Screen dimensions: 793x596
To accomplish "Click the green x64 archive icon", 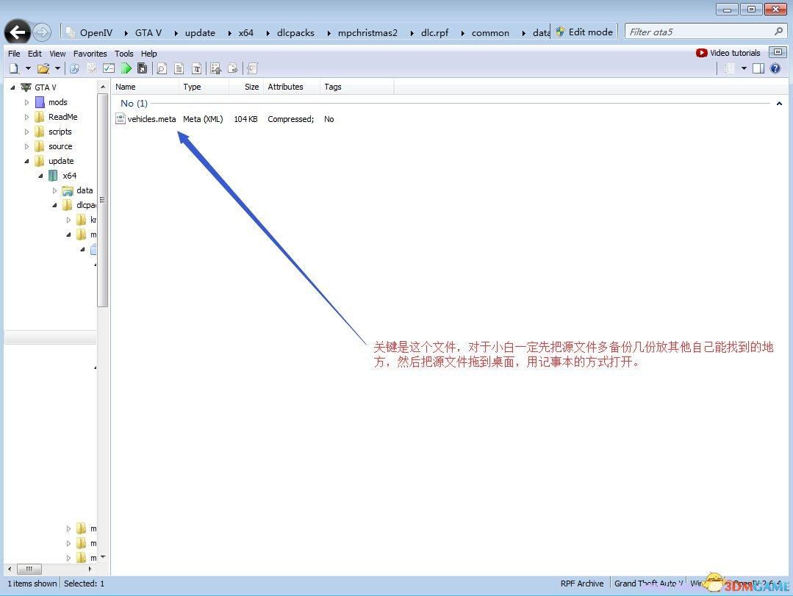I will 53,176.
